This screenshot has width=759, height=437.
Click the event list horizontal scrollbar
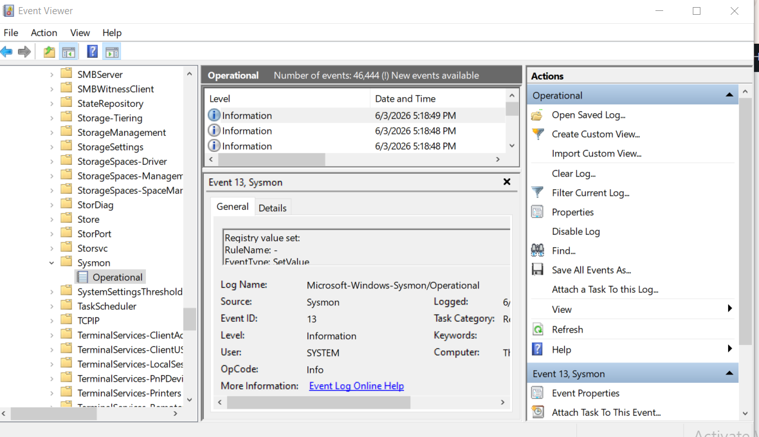coord(271,160)
